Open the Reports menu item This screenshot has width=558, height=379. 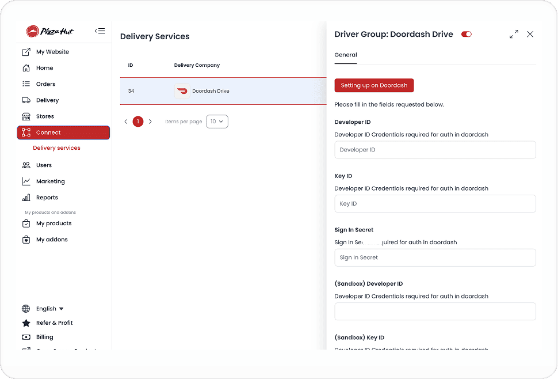pos(47,198)
